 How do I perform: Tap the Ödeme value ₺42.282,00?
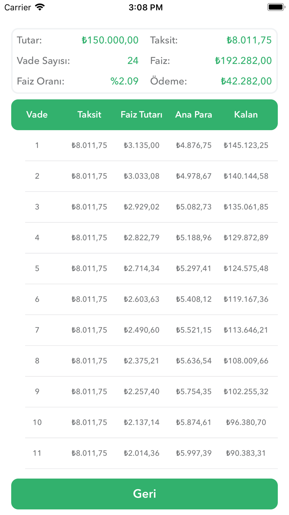pyautogui.click(x=246, y=81)
